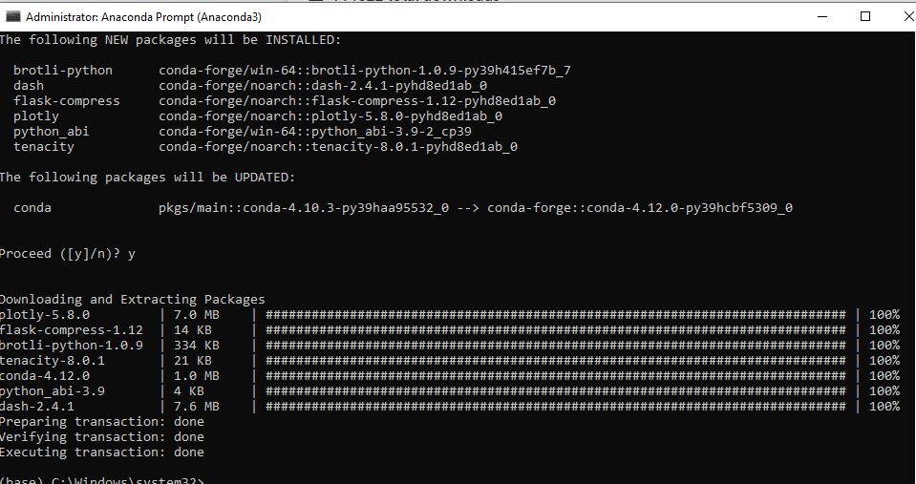Click the '14 KB' size for flask-compress
Image resolution: width=916 pixels, height=484 pixels.
[193, 330]
